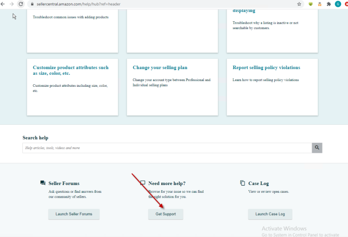Click the Get Support button
This screenshot has width=348, height=237.
(x=165, y=214)
